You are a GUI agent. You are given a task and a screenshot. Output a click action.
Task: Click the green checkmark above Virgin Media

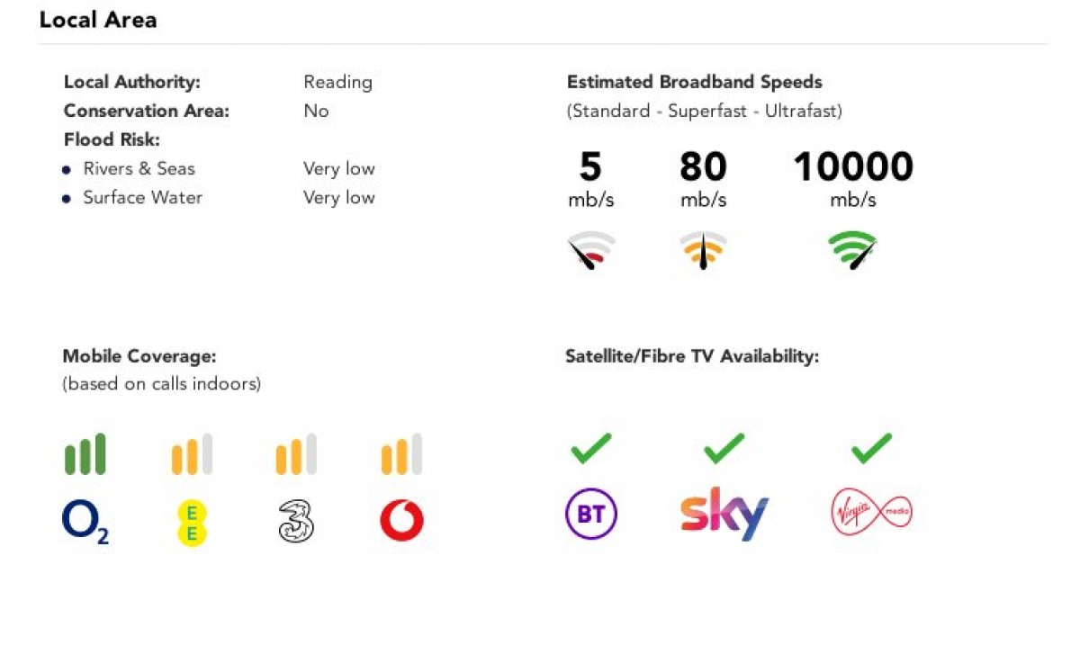(x=871, y=448)
